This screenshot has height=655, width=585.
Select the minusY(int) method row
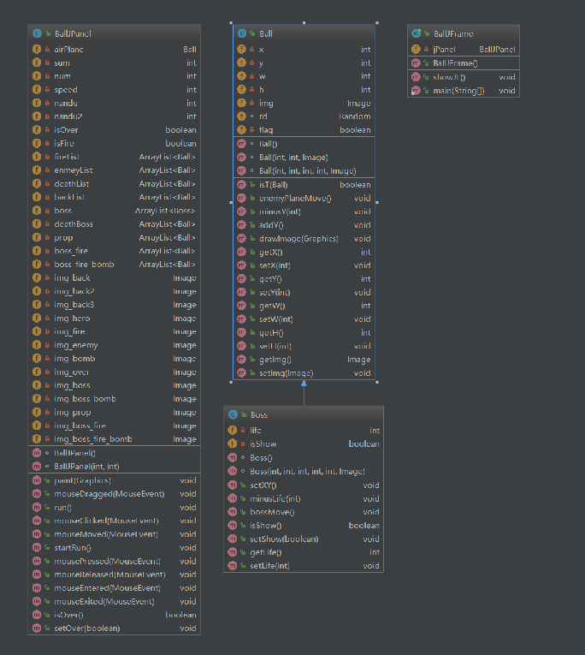point(304,211)
